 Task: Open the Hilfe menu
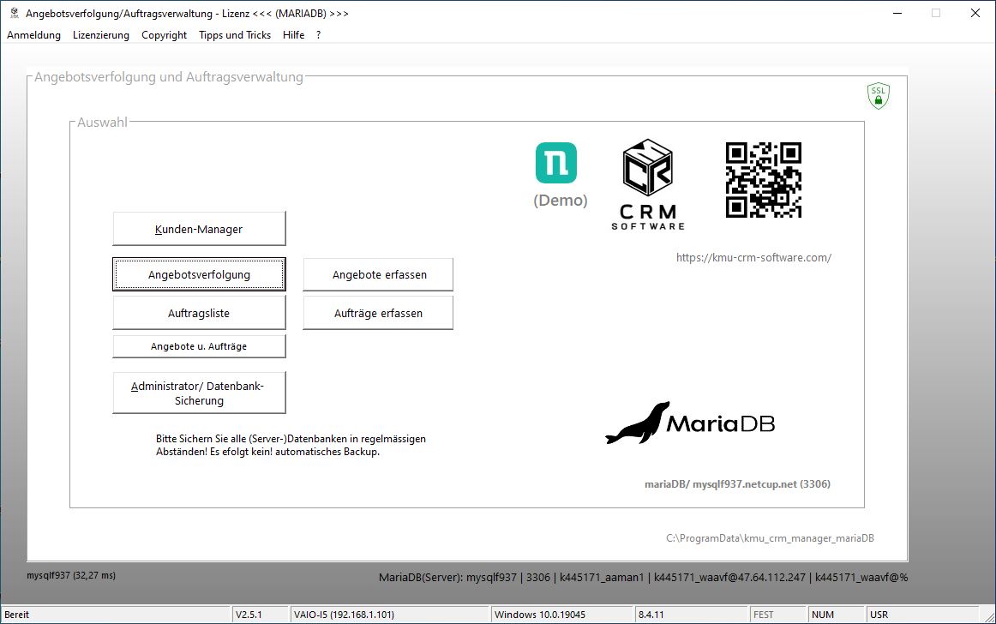(x=293, y=35)
